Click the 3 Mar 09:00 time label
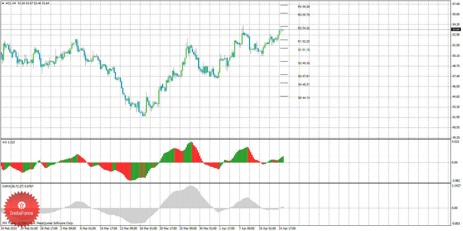 (68, 229)
